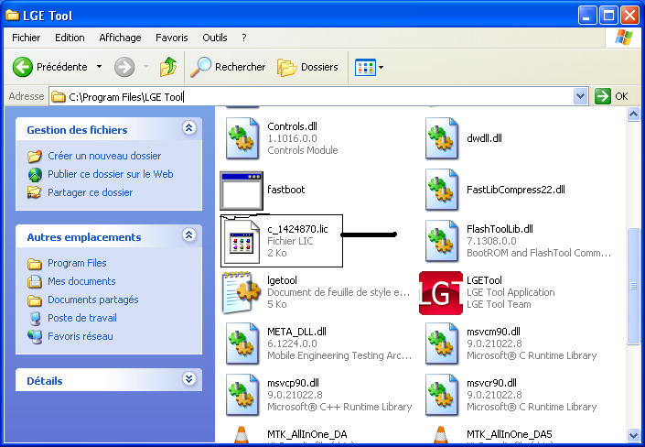
Task: Click the Publier sur le Web globe icon
Action: pos(35,174)
